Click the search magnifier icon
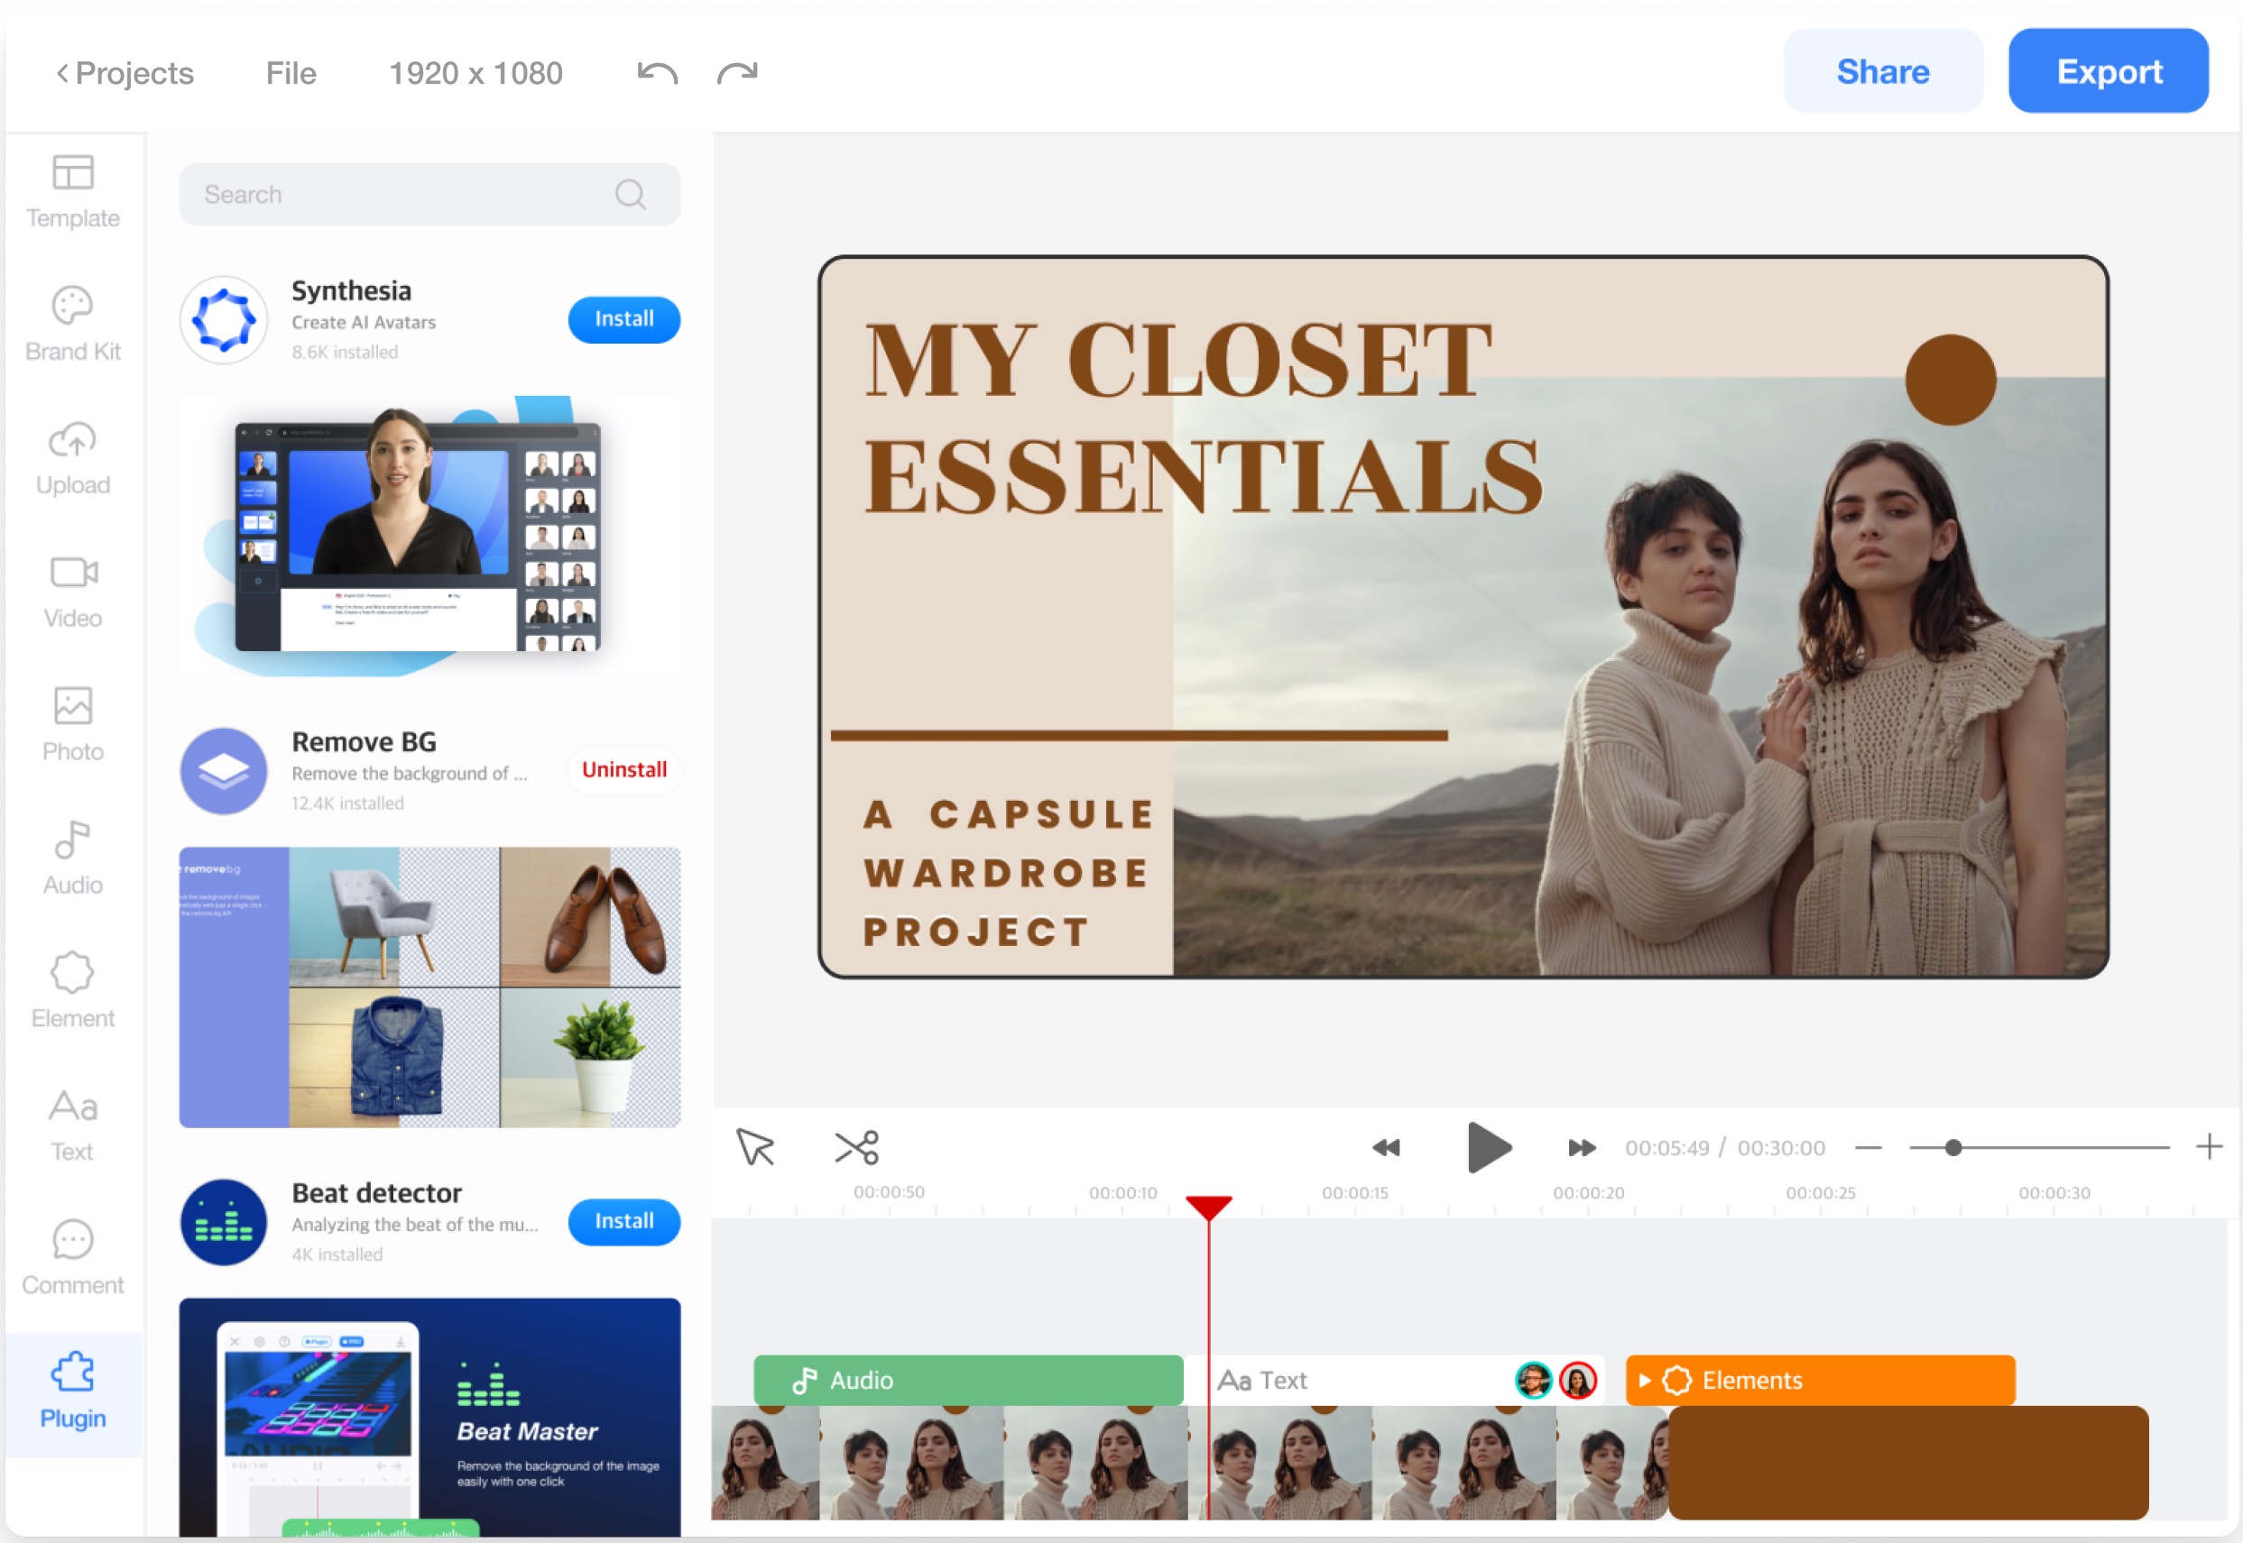This screenshot has width=2243, height=1543. 631,194
